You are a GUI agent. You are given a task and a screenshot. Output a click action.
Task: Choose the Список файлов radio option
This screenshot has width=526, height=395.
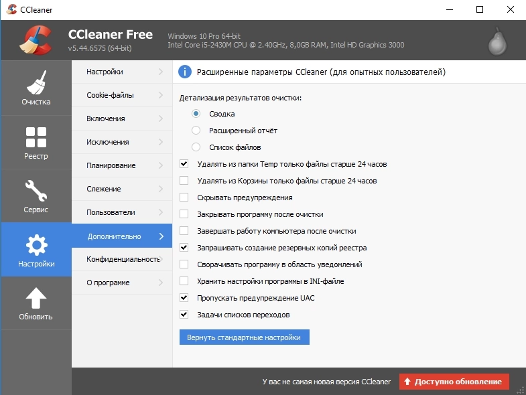[196, 147]
